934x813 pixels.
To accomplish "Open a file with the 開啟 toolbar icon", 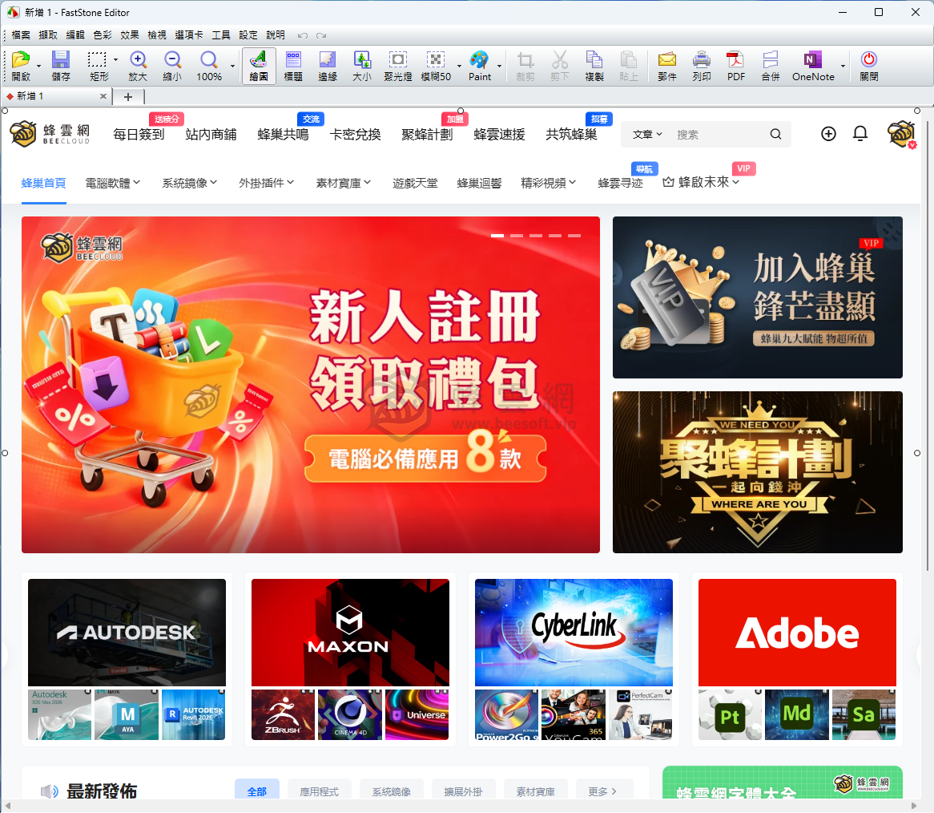I will pos(21,66).
